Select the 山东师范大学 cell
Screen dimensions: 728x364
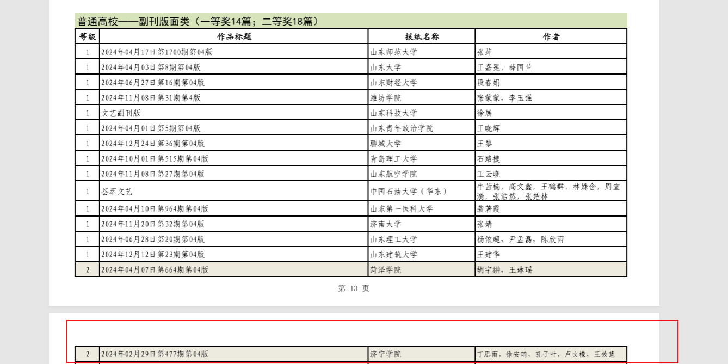pos(393,52)
